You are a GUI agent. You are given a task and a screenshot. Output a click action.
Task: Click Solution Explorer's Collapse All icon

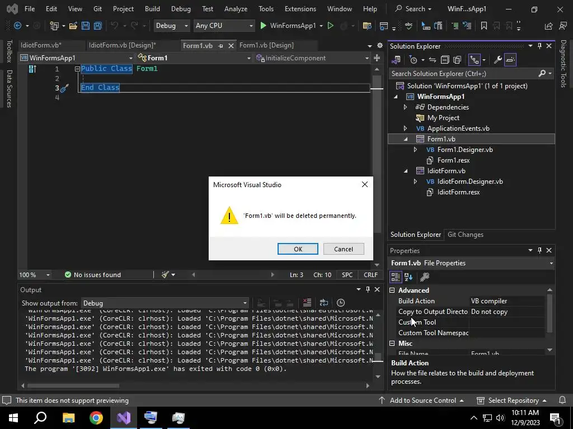tap(445, 60)
